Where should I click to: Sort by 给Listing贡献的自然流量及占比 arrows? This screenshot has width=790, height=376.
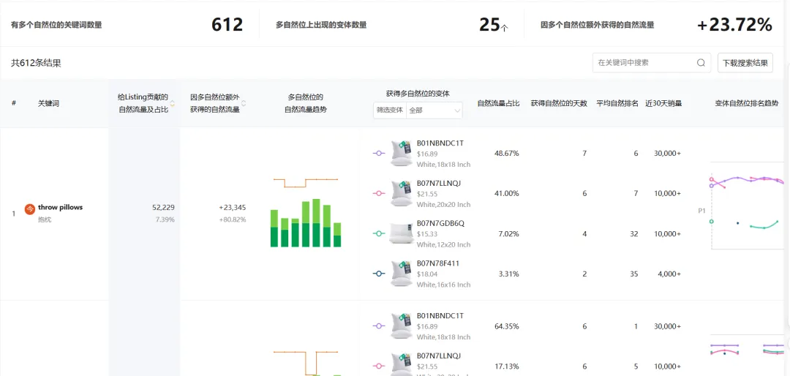(173, 103)
